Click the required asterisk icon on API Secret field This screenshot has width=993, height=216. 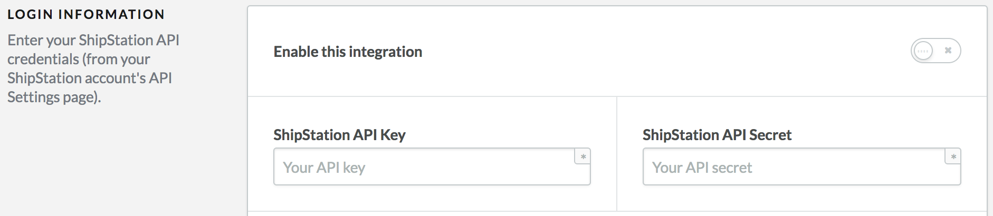point(953,156)
